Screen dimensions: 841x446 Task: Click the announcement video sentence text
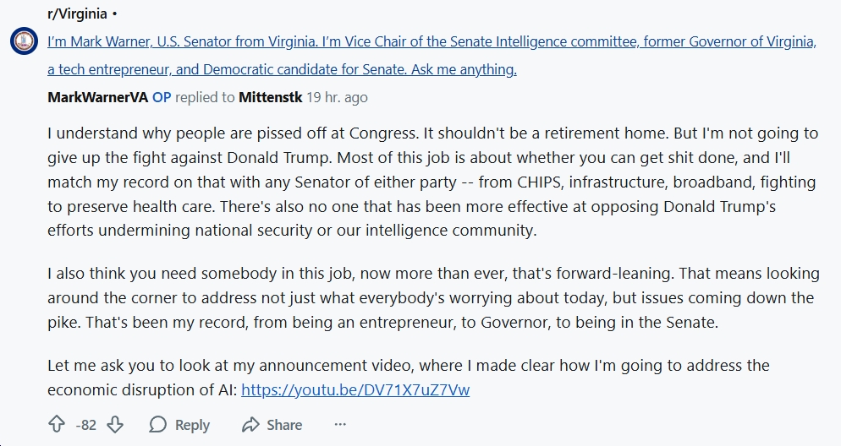pyautogui.click(x=406, y=366)
